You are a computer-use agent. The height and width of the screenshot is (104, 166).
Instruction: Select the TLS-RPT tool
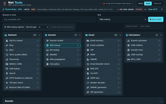(103, 73)
